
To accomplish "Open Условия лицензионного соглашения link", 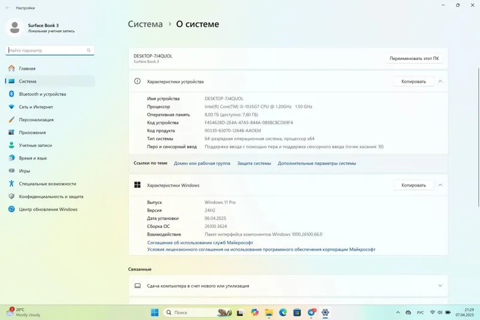I will pos(261,250).
